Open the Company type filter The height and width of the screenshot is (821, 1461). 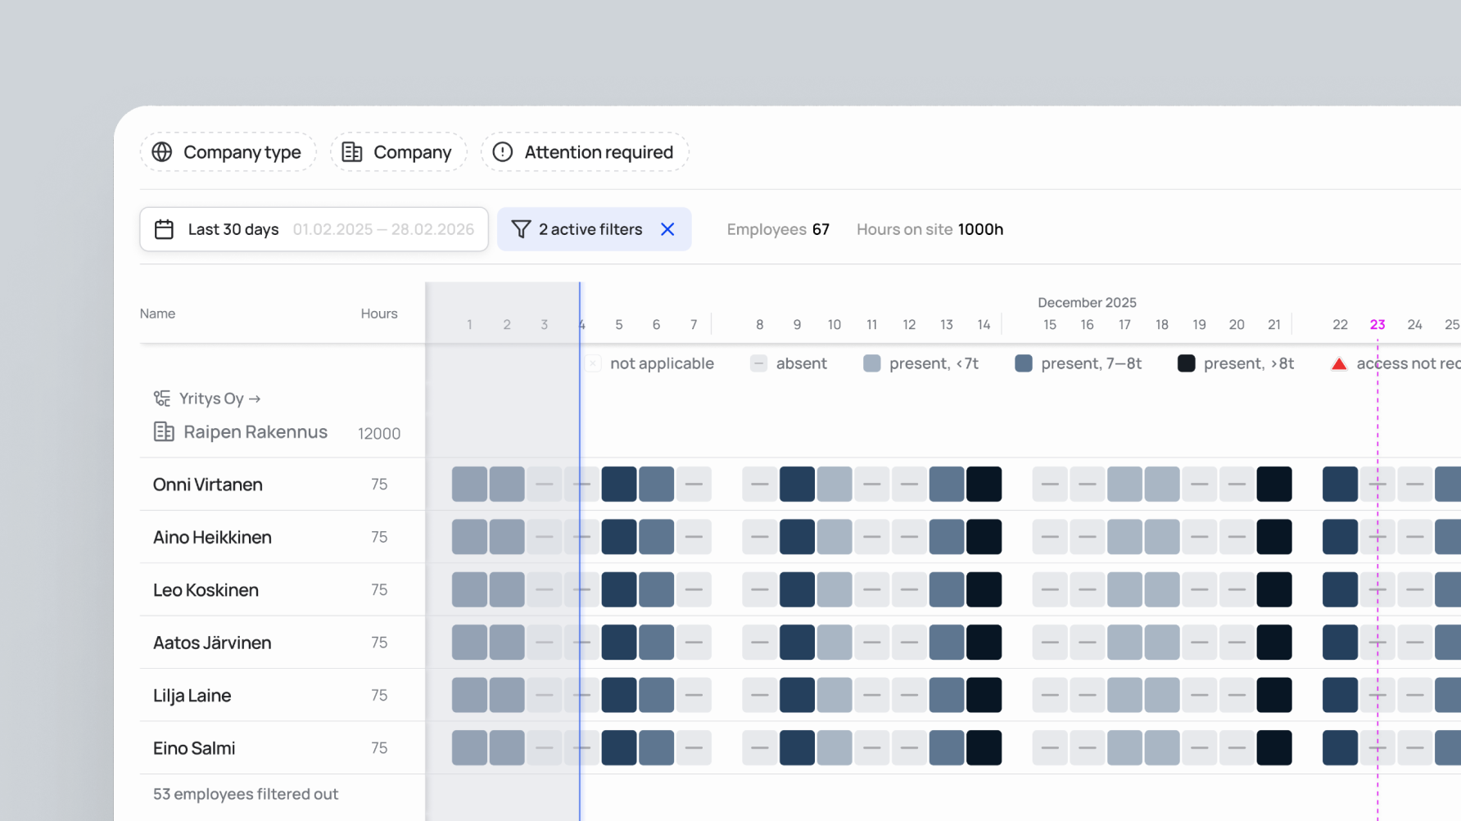(x=228, y=152)
